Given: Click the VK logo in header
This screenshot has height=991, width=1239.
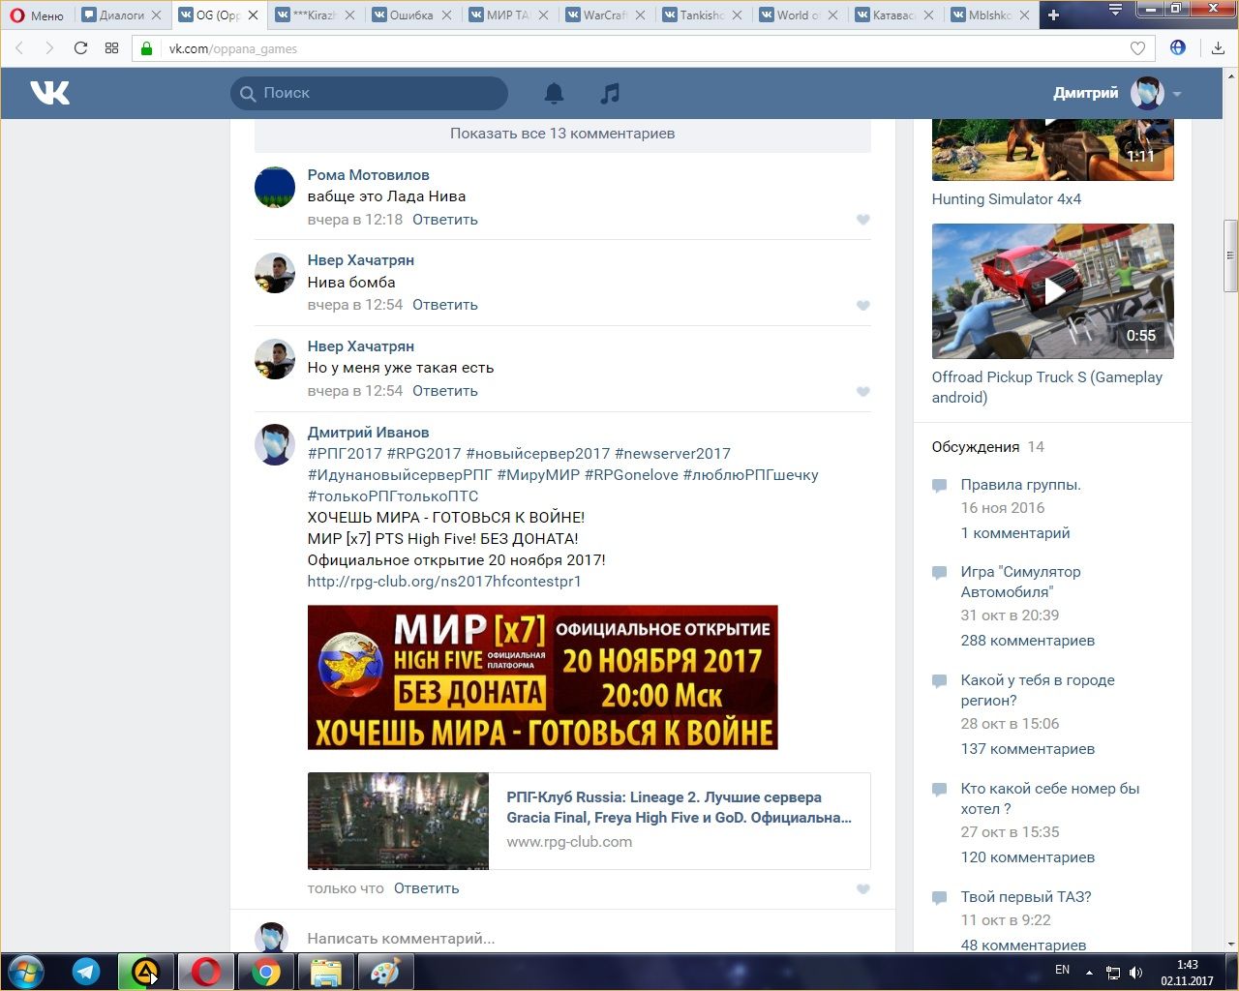Looking at the screenshot, I should point(49,93).
